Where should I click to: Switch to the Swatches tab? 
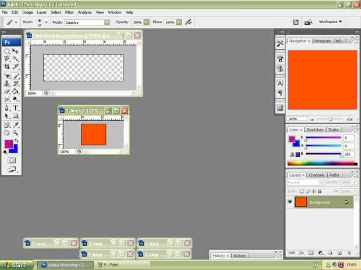(x=315, y=129)
